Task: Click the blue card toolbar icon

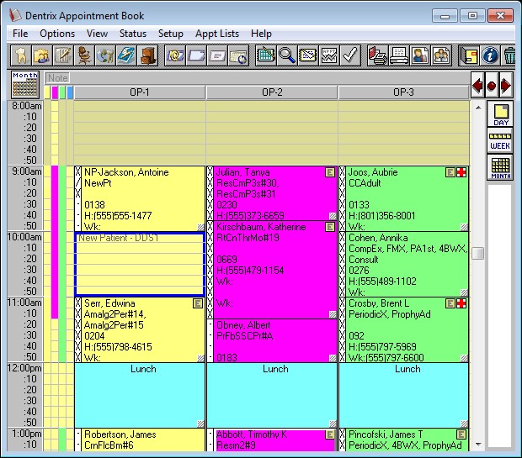Action: pyautogui.click(x=126, y=55)
